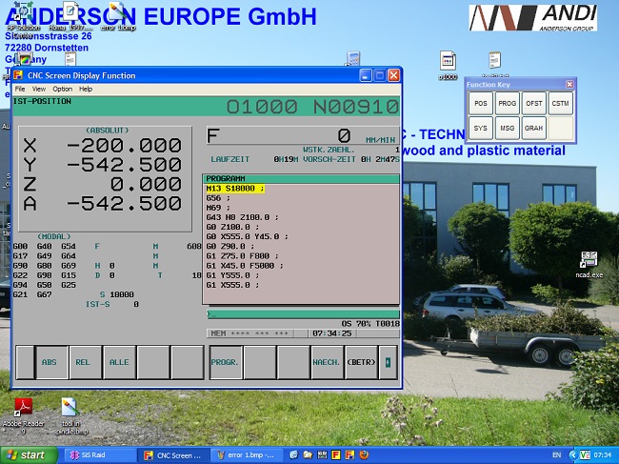Image resolution: width=619 pixels, height=464 pixels.
Task: Click the right-arrow softkey after (BETR)
Action: [x=388, y=362]
